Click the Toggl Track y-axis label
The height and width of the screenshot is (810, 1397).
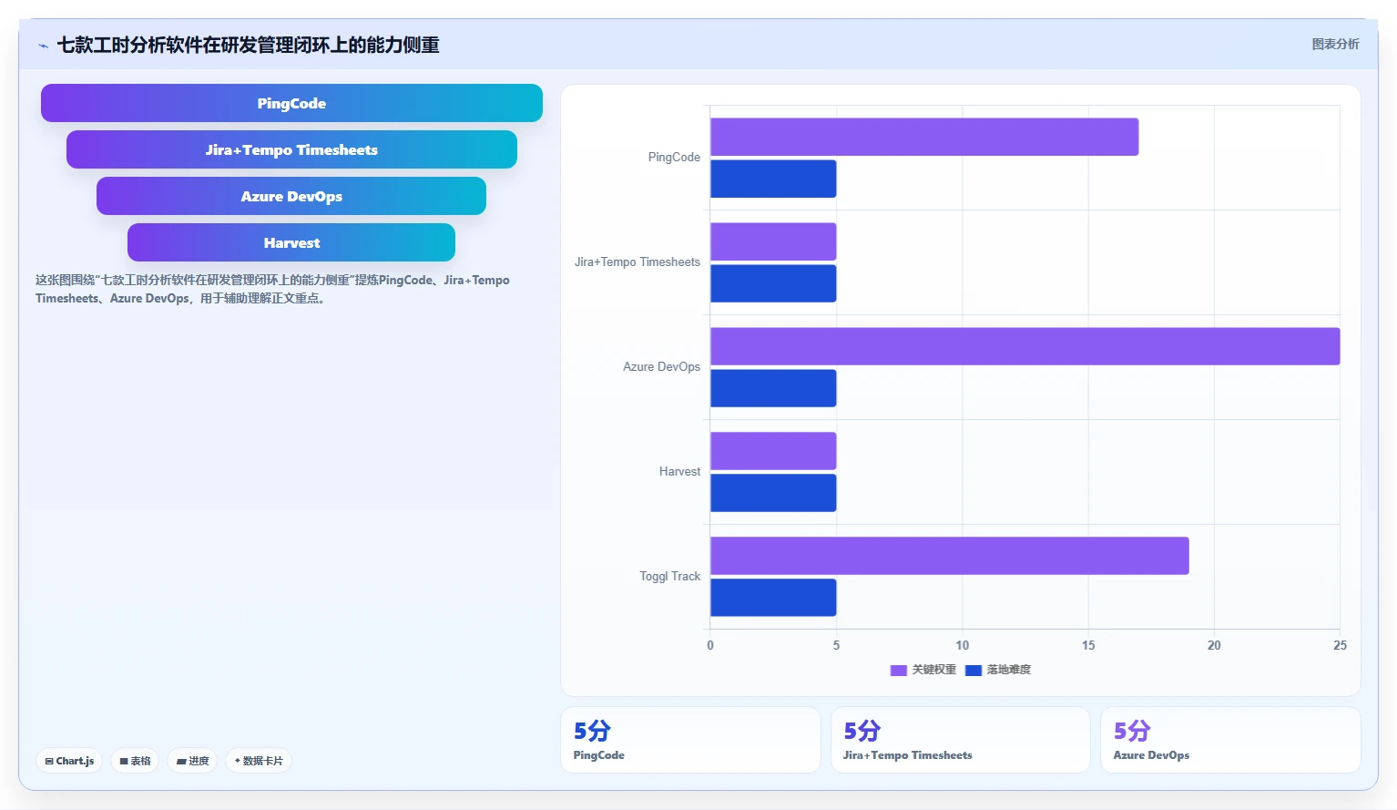pyautogui.click(x=669, y=577)
